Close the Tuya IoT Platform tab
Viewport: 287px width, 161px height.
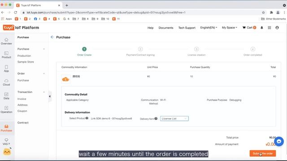pos(59,5)
